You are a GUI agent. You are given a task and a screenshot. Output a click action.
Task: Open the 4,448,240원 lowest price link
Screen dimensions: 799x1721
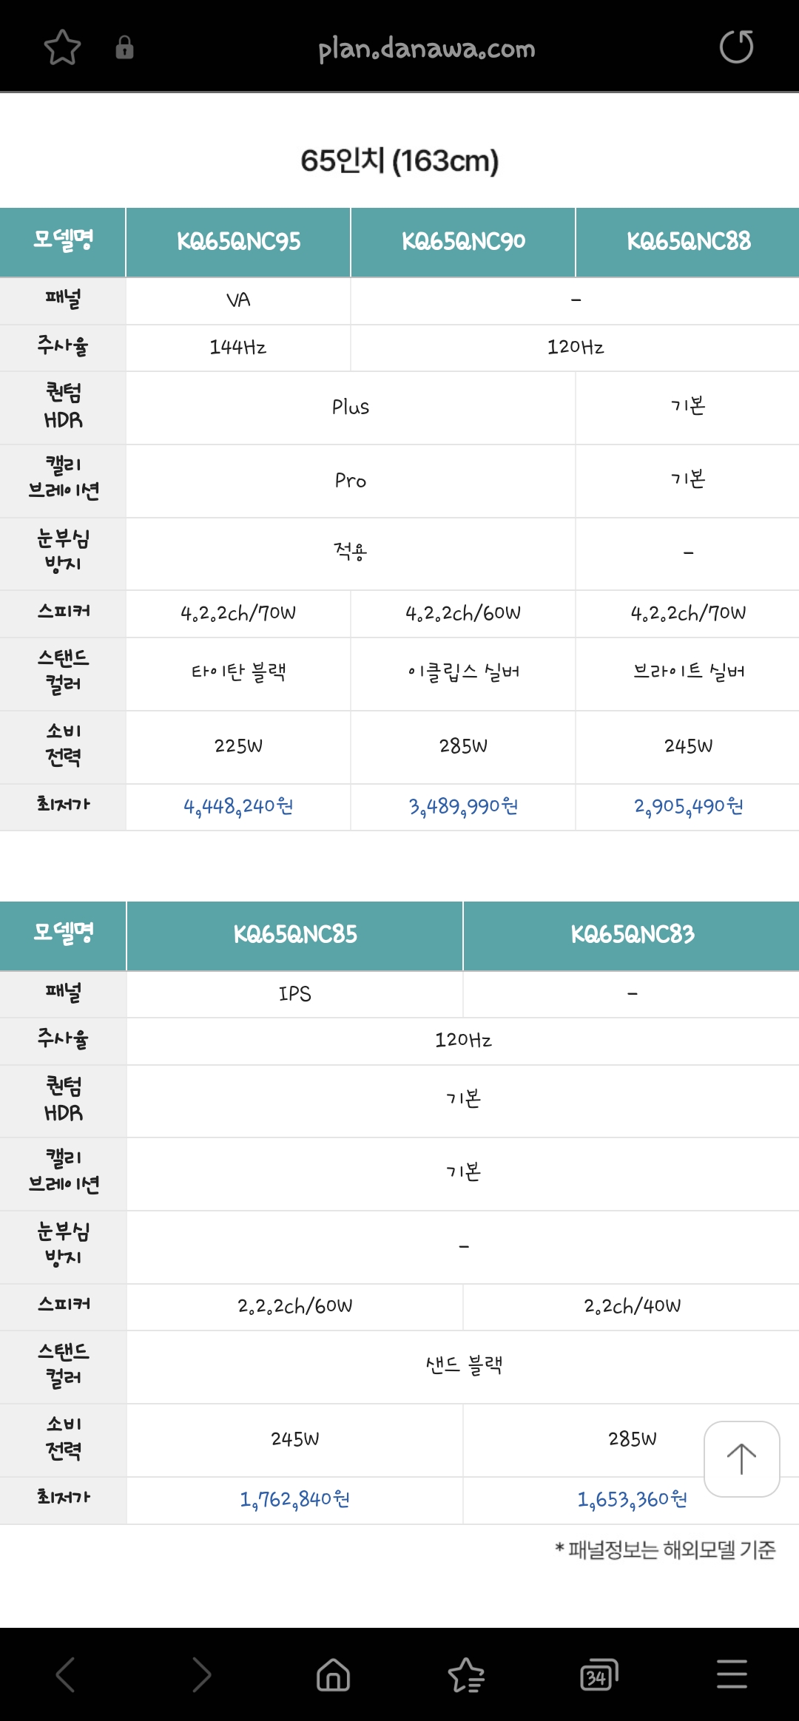point(238,806)
